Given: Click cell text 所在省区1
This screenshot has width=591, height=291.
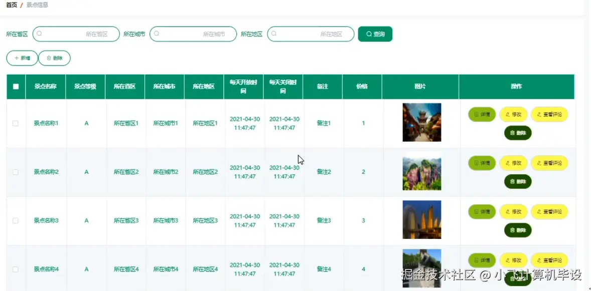Looking at the screenshot, I should 126,123.
